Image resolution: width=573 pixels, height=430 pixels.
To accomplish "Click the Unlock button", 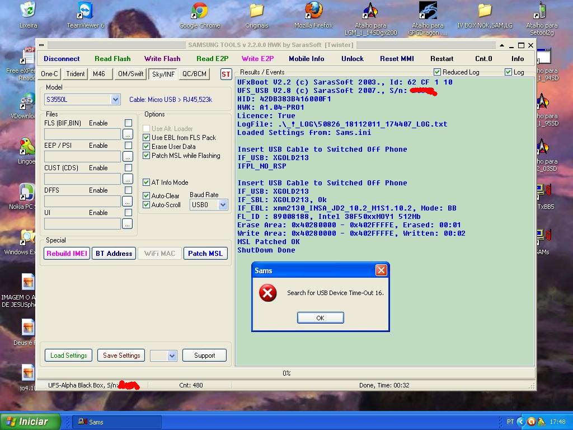I will pyautogui.click(x=353, y=59).
